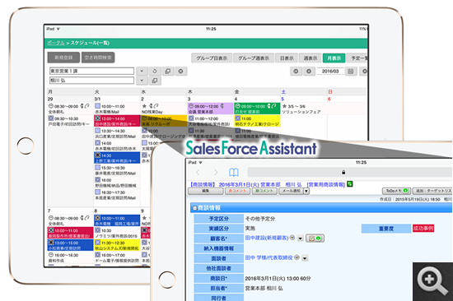This screenshot has width=453, height=301.
Task: Open the calendar picker icon next to 2016/03
Action: 351,71
